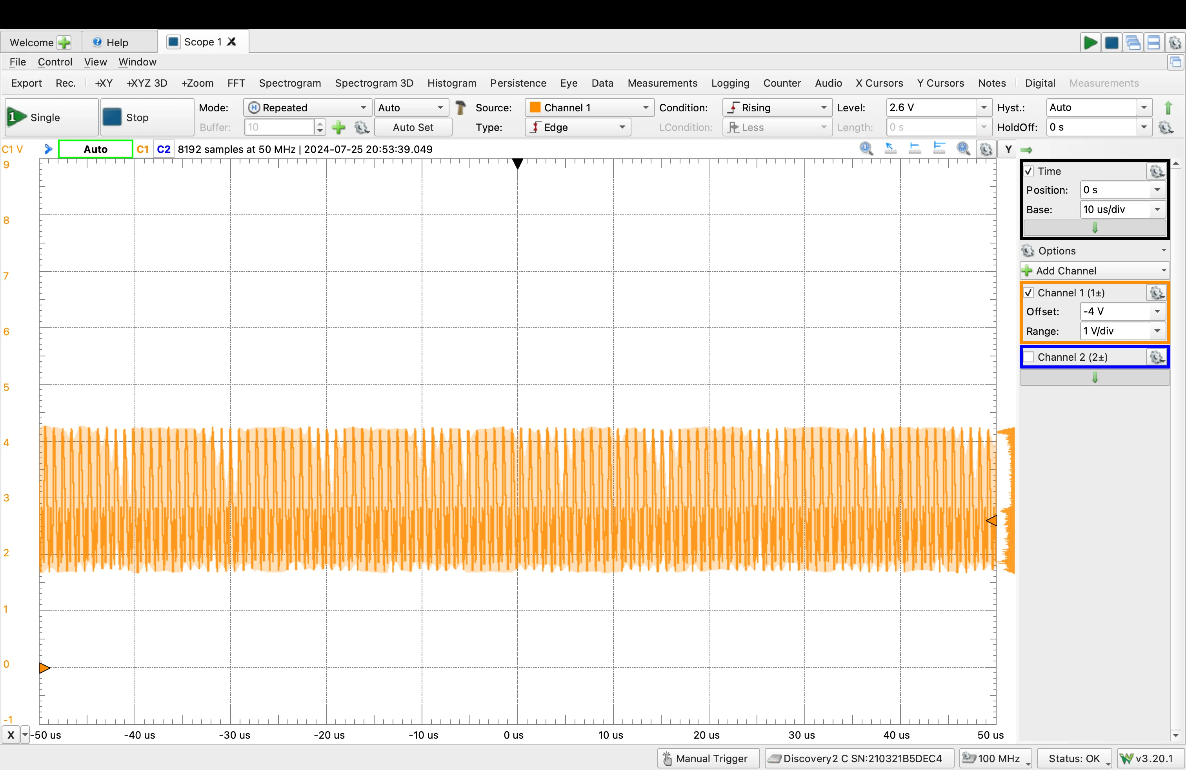Click the green plus add-buffer icon
The image size is (1186, 770).
(339, 127)
